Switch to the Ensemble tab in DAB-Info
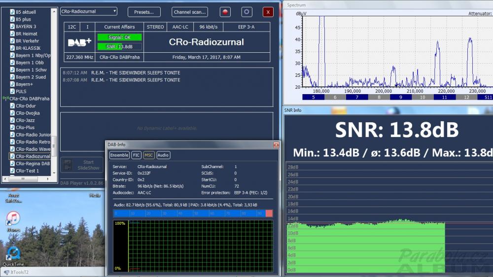The width and height of the screenshot is (493, 277). point(119,155)
